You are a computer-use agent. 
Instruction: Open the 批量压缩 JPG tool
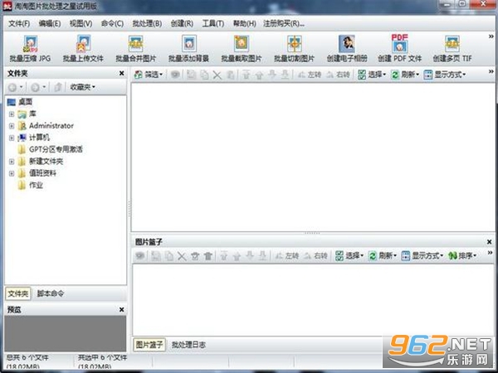(x=30, y=49)
